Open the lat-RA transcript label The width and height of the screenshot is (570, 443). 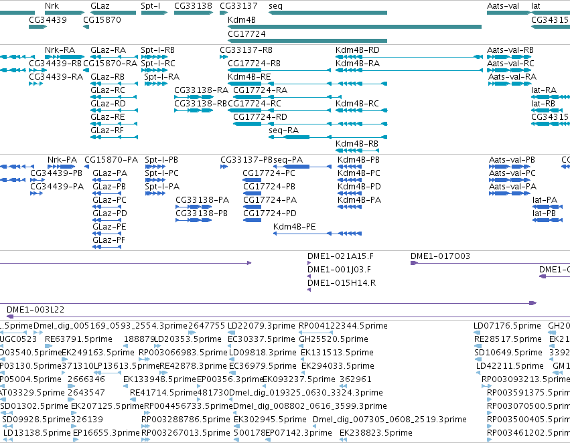(x=544, y=90)
